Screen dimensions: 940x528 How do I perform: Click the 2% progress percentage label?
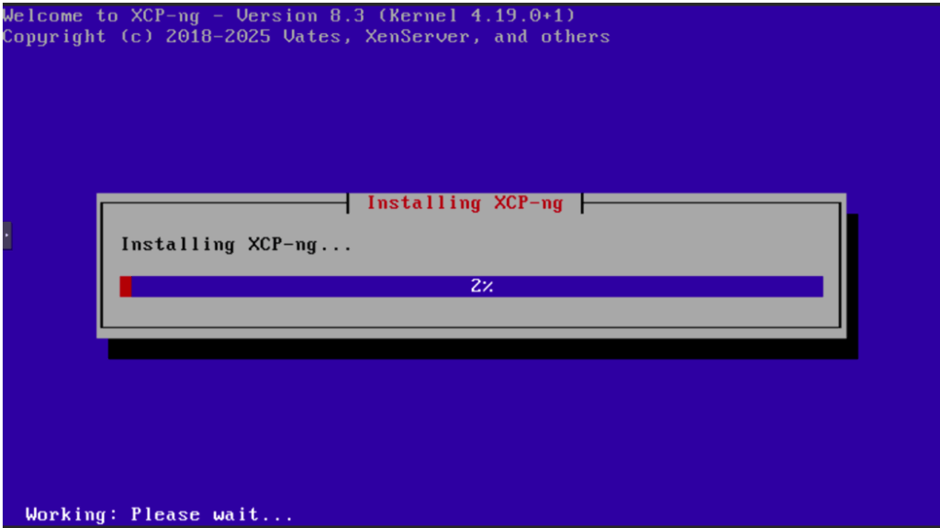(x=481, y=286)
